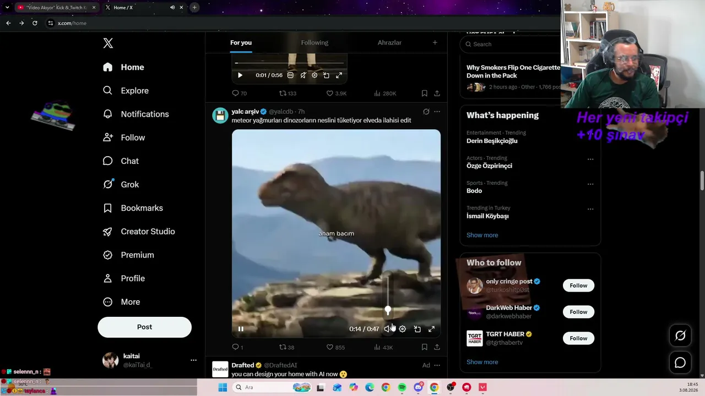Screen dimensions: 705x396
Task: Enable picture-in-picture on the dinosaur video
Action: (x=417, y=329)
